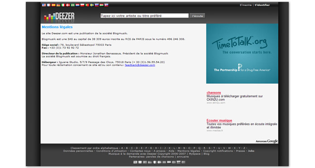Screen dimensions: 315x168
Task: Open the 'chansons' ad link
Action: coord(214,92)
